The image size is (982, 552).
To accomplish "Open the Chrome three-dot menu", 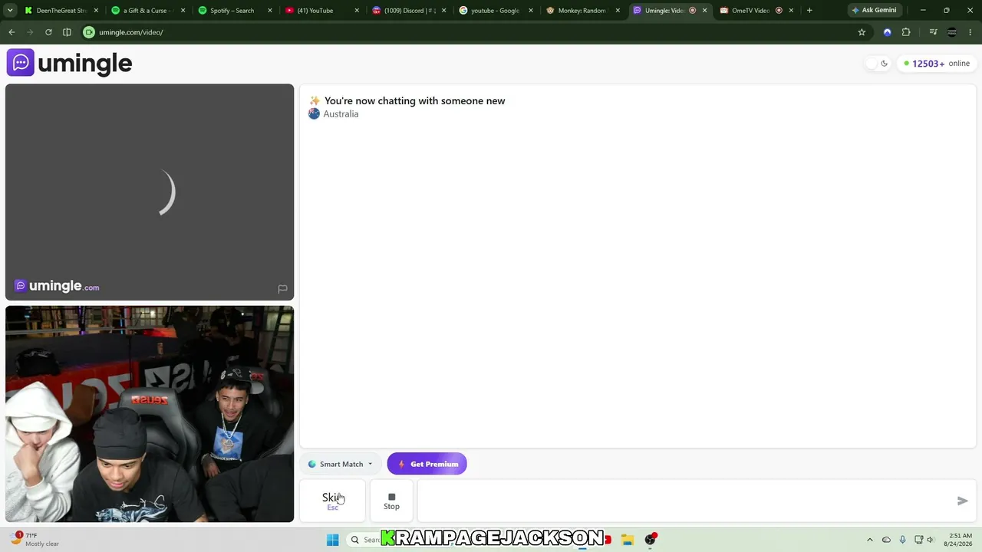I will click(x=970, y=32).
